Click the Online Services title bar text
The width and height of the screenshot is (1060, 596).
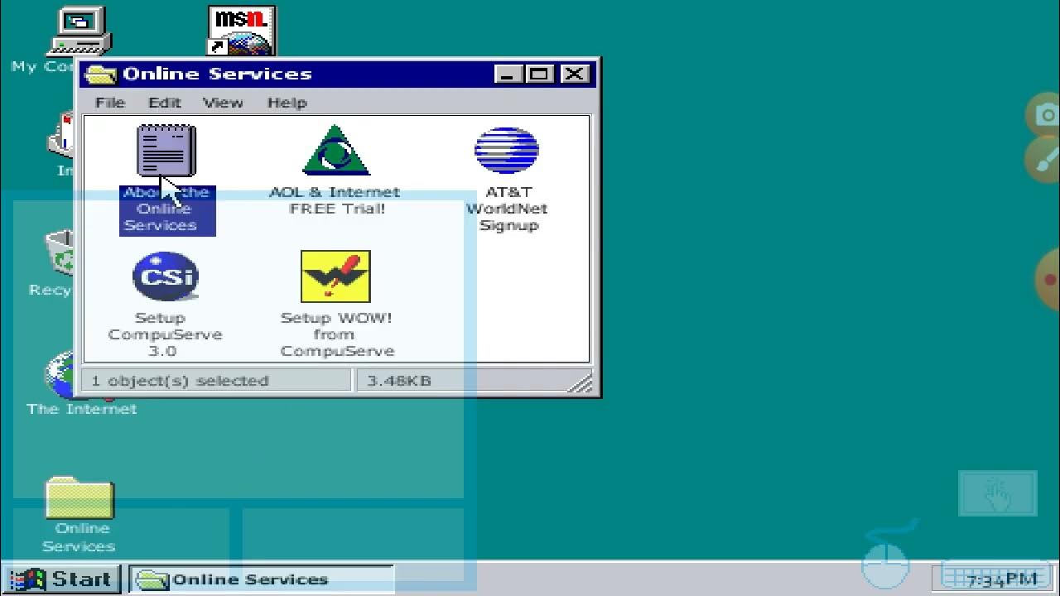(218, 74)
